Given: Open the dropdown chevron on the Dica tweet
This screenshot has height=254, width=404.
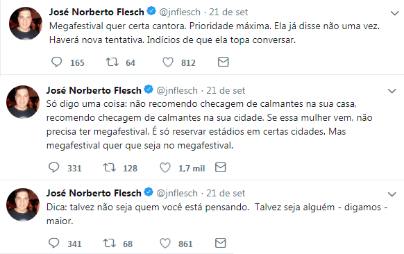Looking at the screenshot, I should pos(392,194).
